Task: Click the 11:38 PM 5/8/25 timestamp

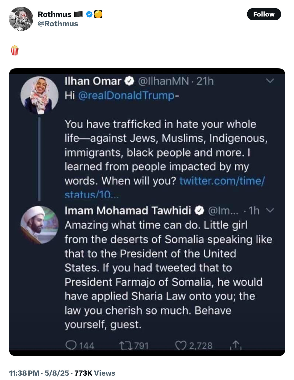Action: [x=39, y=373]
